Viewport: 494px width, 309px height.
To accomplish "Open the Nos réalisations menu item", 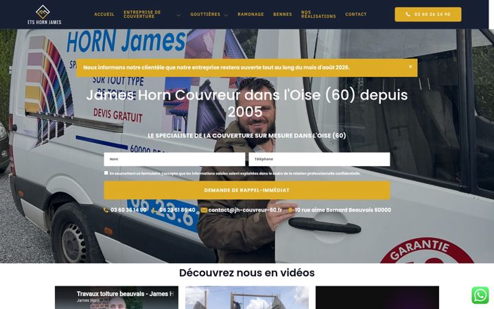I will (x=318, y=14).
